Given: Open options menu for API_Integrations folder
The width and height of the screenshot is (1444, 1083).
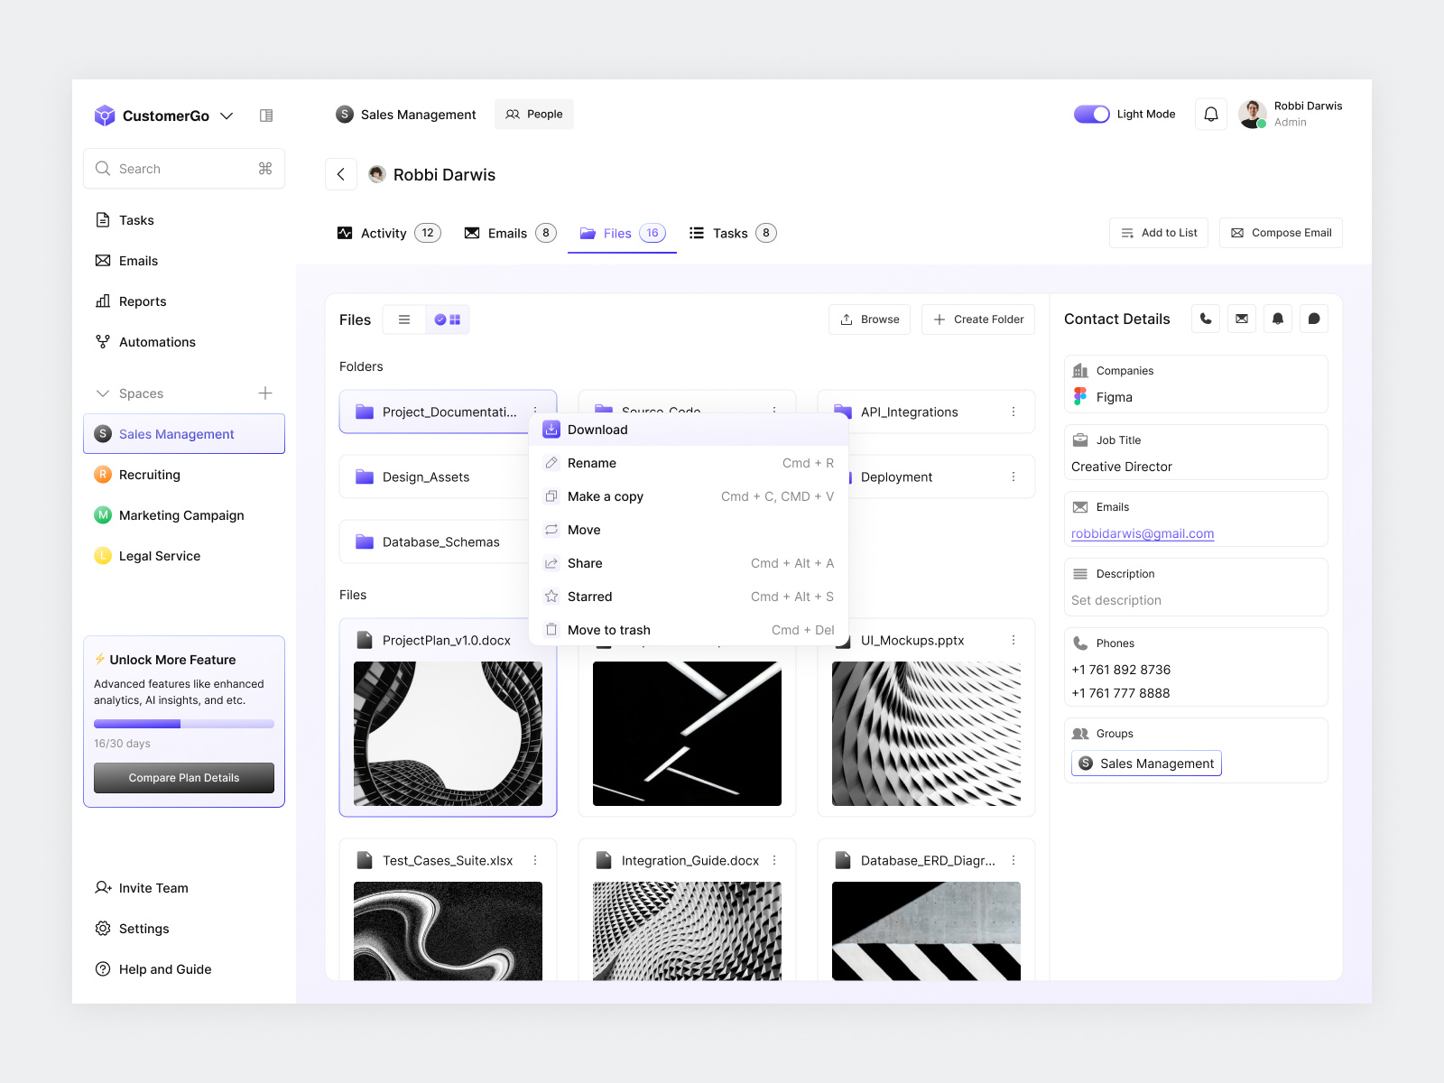Looking at the screenshot, I should pyautogui.click(x=1014, y=412).
